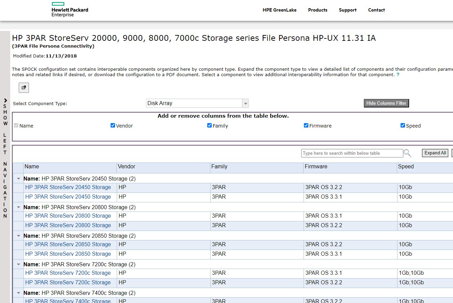Collapse the StoreServ 20850 Storage group

coord(18,236)
